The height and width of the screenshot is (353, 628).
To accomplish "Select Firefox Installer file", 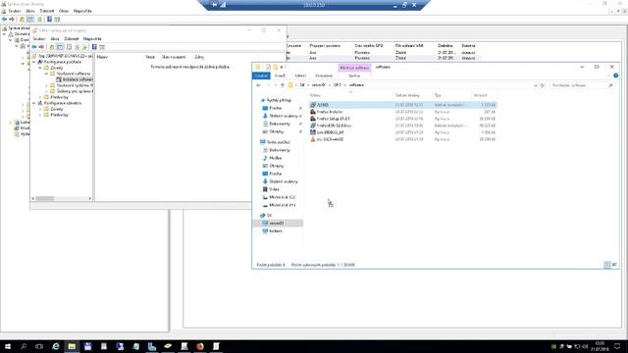I will (x=402, y=112).
